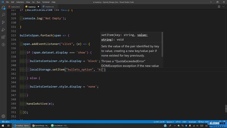This screenshot has width=227, height=128.
Task: Click the unsaved dot on master.js tab
Action: click(38, 7)
